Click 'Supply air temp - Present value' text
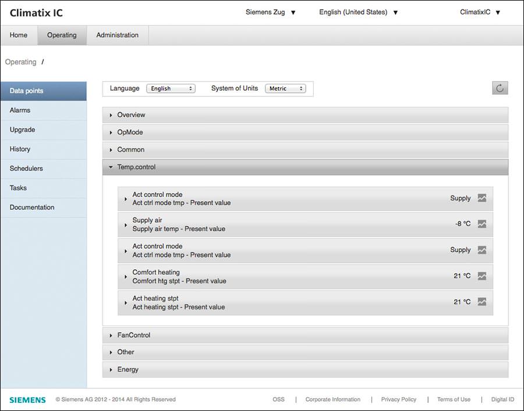 pos(179,229)
